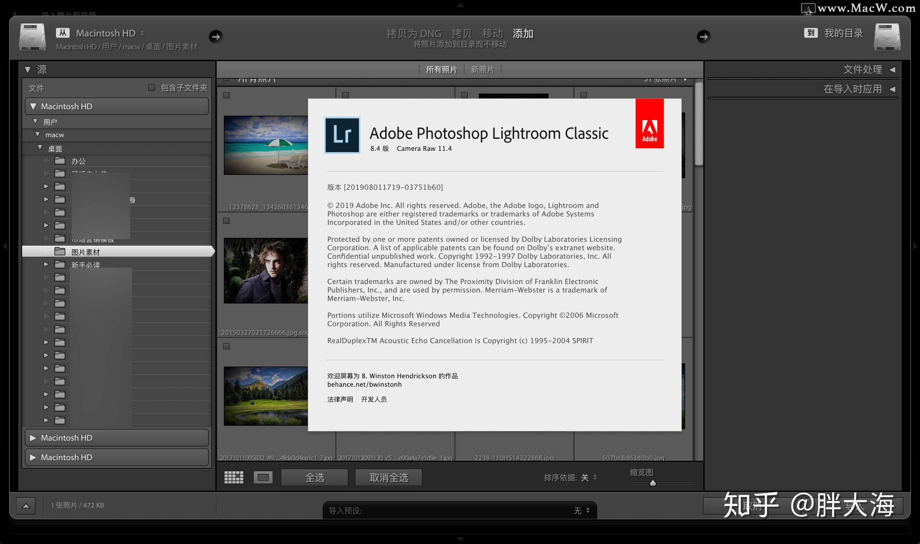Viewport: 920px width, 544px height.
Task: Check the portrait photo import checkbox
Action: 226,221
